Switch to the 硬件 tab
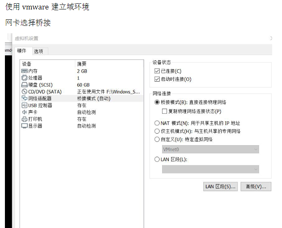Screen dimensions: 282x228 click(x=22, y=51)
